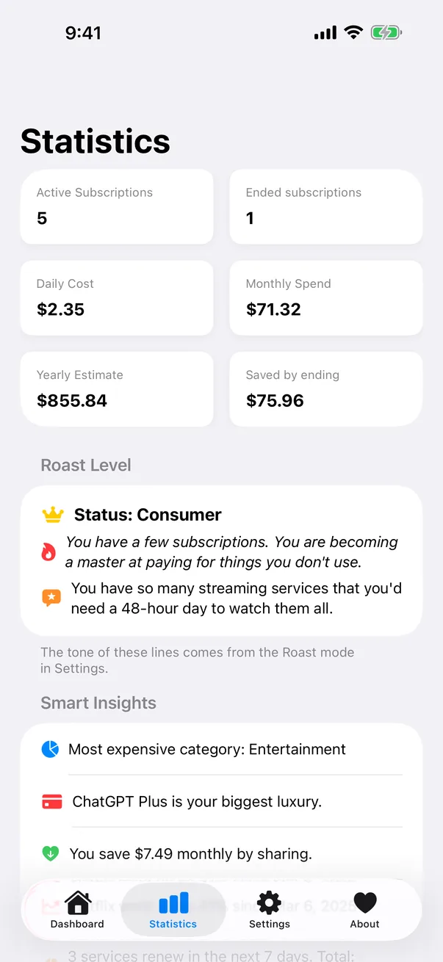The width and height of the screenshot is (443, 962).
Task: Tap the blue pie chart category icon
Action: click(50, 749)
